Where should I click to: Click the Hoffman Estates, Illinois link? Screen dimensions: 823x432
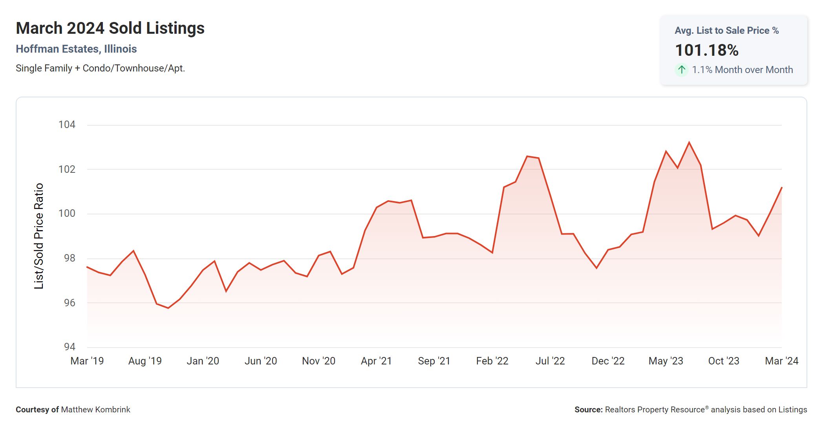click(76, 49)
